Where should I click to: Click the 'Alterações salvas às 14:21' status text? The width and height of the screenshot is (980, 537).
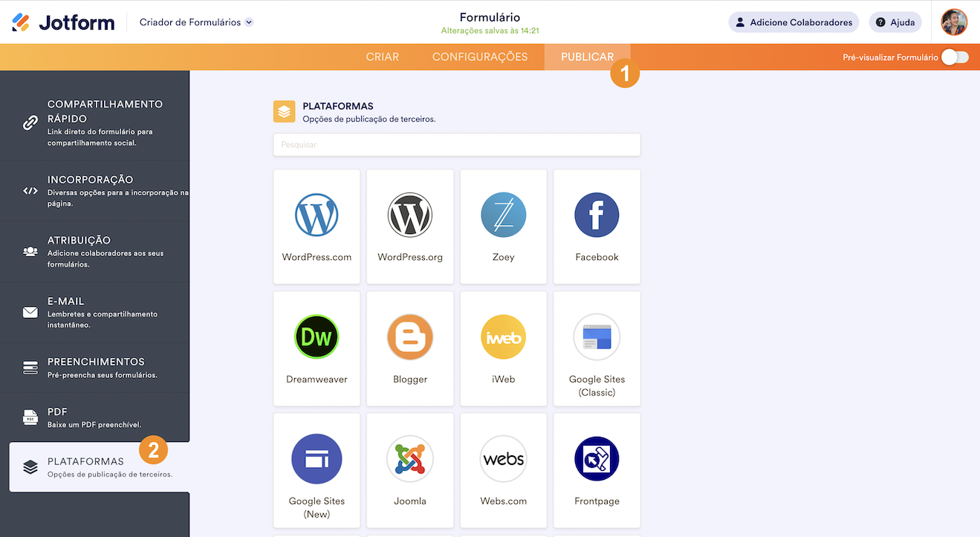[490, 31]
